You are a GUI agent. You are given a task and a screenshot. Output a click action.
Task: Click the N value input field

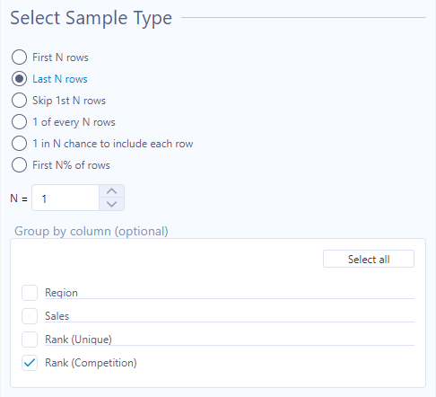coord(65,198)
